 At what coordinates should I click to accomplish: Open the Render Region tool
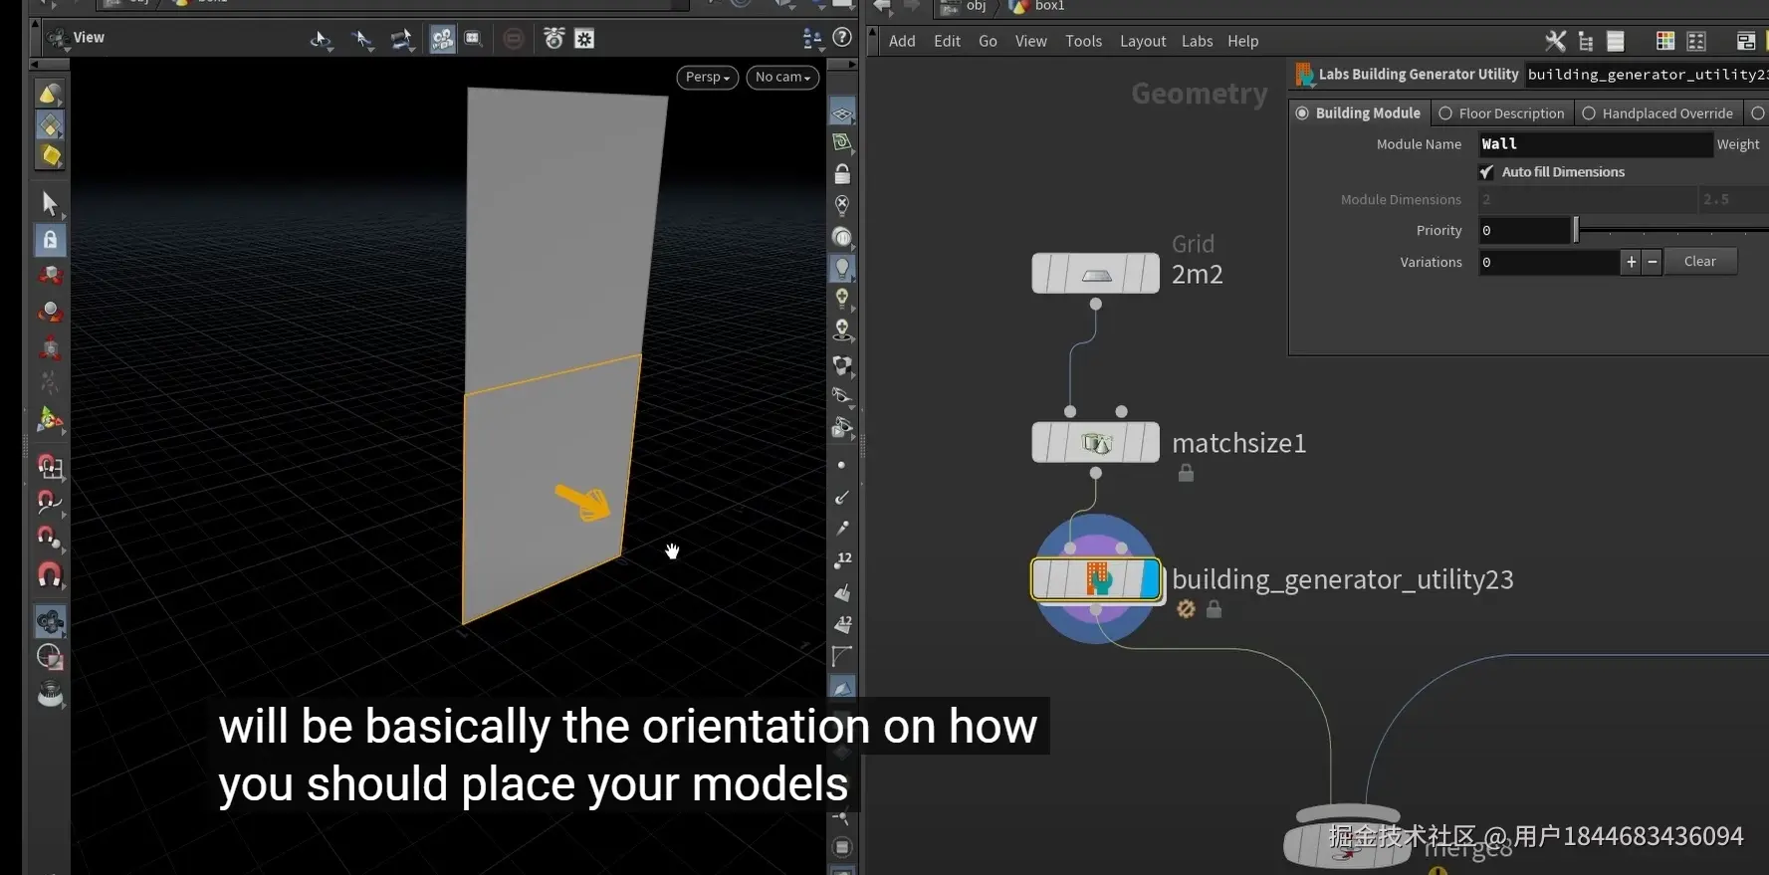pos(49,657)
